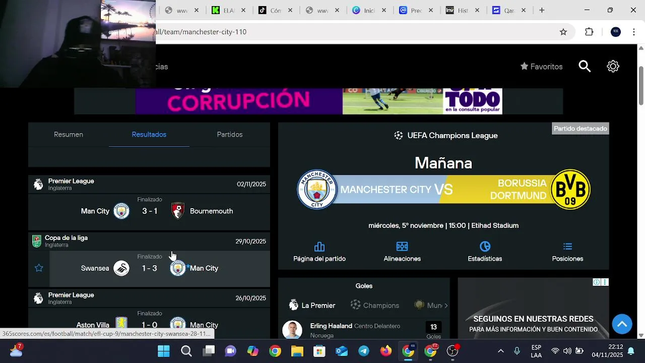645x363 pixels.
Task: Open the Copa de la liga competition header
Action: coord(149,241)
